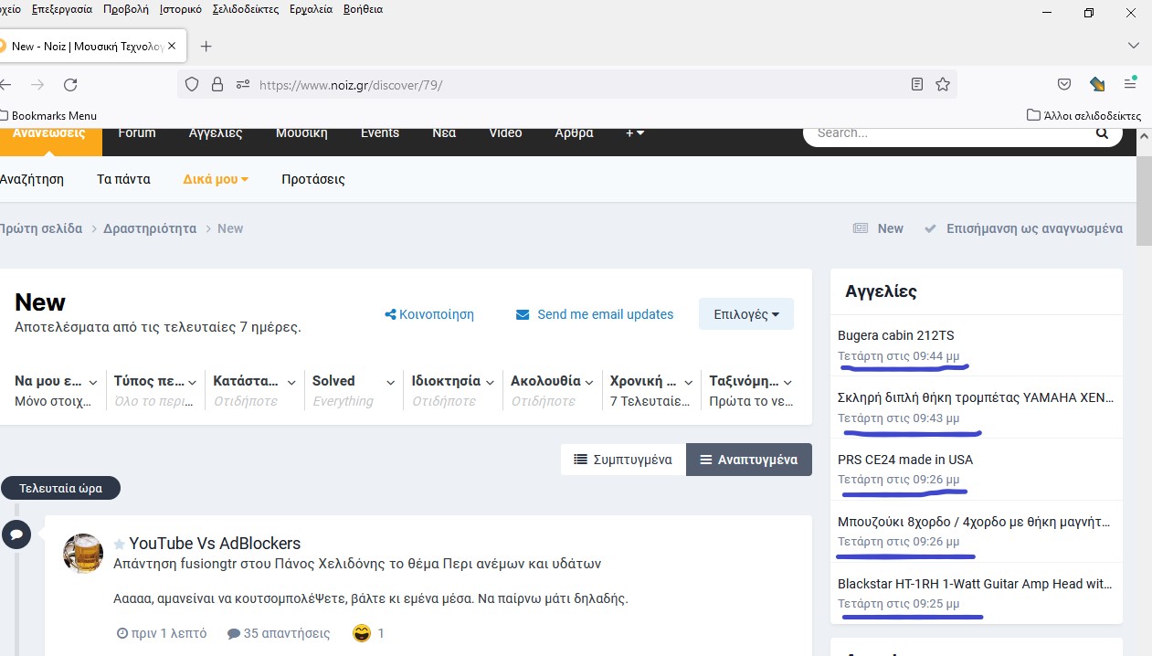Open the Νέα nav tab

(x=444, y=133)
